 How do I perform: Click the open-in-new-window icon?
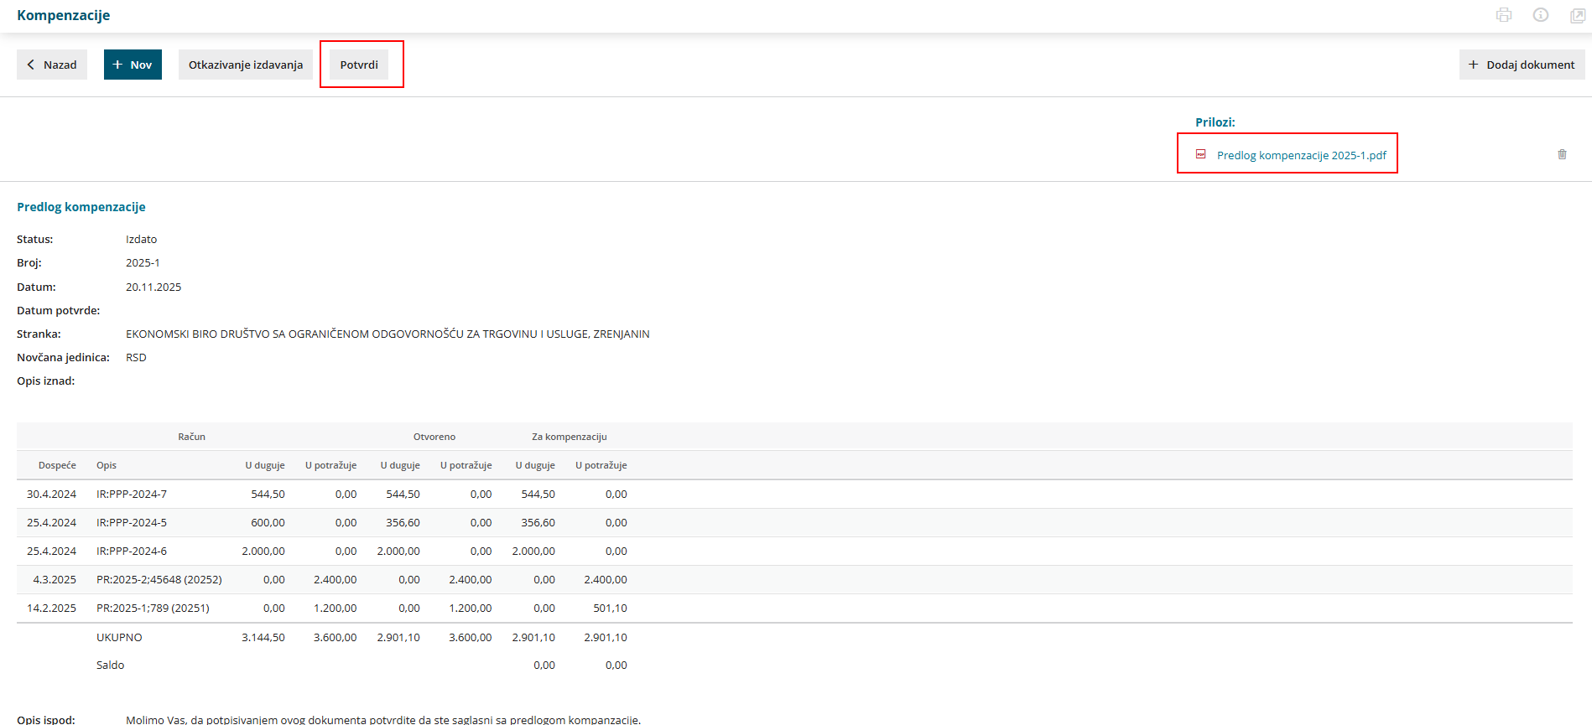(1577, 15)
